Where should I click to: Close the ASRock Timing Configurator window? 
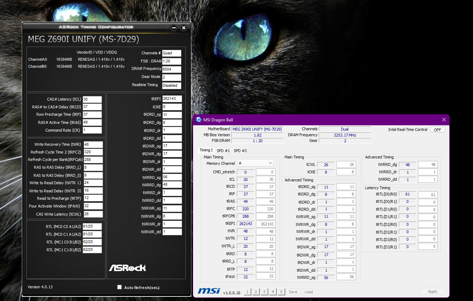click(x=184, y=28)
